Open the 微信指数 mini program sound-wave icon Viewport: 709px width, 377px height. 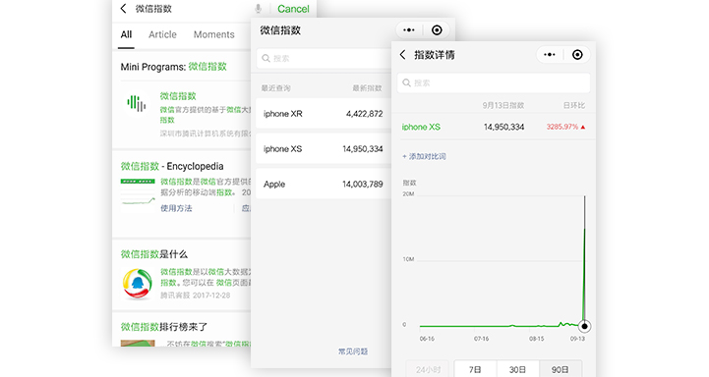coord(136,103)
